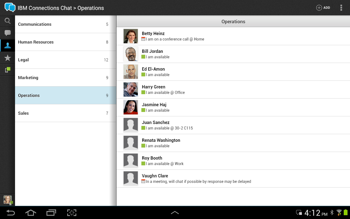Tap the Android home button
The height and width of the screenshot is (219, 350).
31,213
